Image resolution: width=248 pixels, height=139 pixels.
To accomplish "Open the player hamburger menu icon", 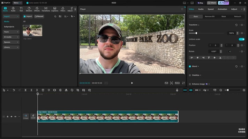I will (182, 9).
